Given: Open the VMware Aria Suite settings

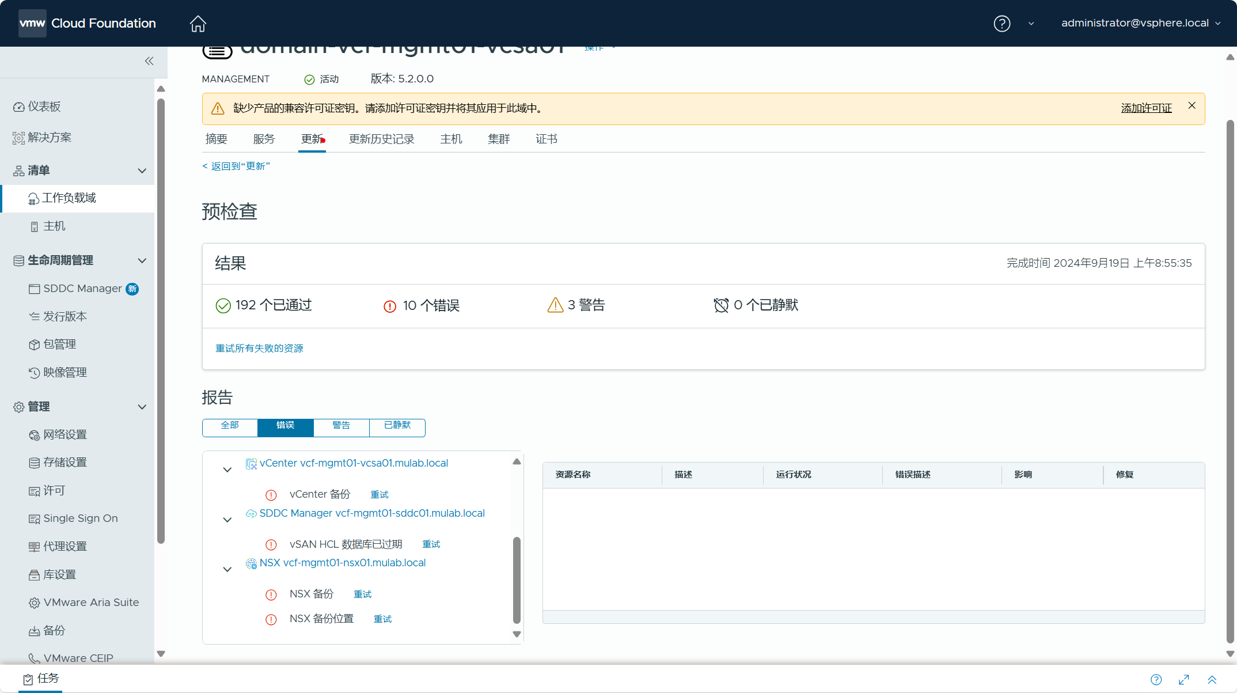Looking at the screenshot, I should [91, 603].
